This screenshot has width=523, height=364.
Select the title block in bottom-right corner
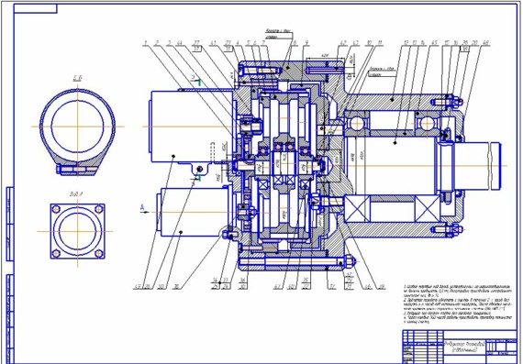pos(460,347)
